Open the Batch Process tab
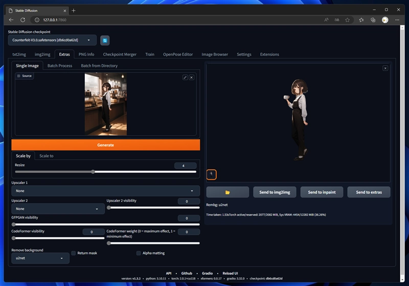 click(60, 65)
